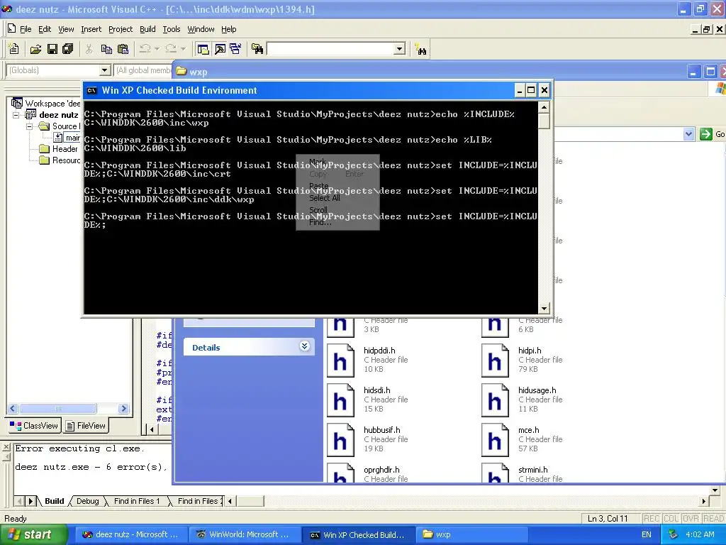This screenshot has width=726, height=545.
Task: Choose Select All in console context menu
Action: point(325,198)
